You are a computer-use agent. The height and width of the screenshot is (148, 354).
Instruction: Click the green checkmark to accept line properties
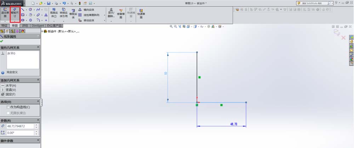coord(2,41)
